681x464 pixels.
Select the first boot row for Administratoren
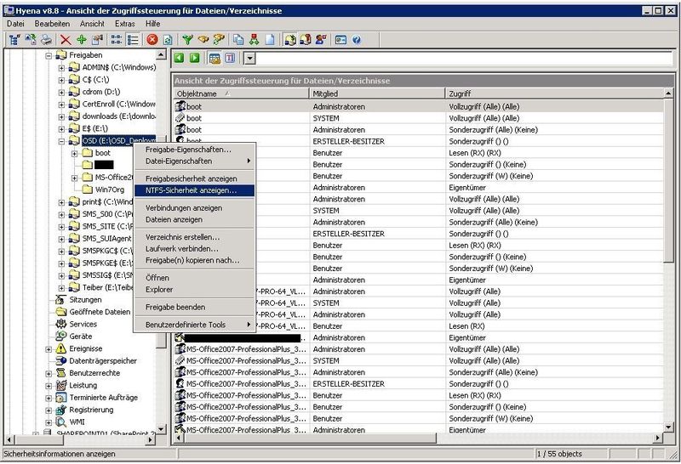419,107
